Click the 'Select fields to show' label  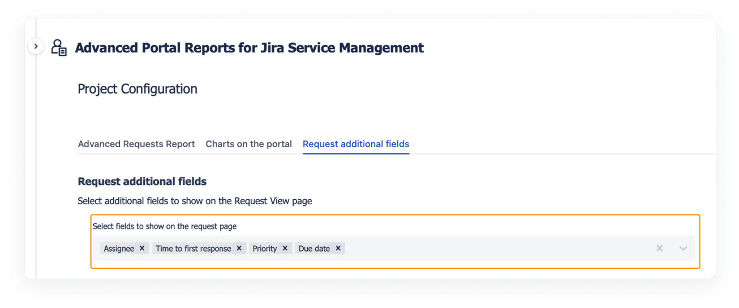coord(164,226)
